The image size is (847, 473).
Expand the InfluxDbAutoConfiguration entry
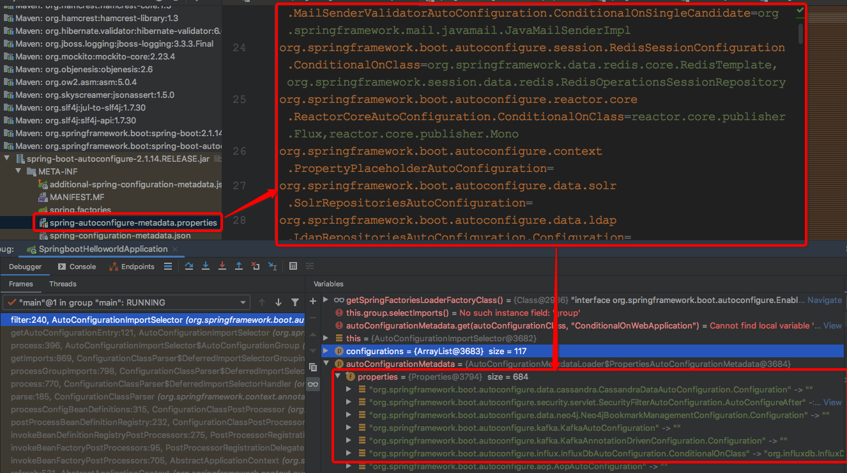point(349,453)
